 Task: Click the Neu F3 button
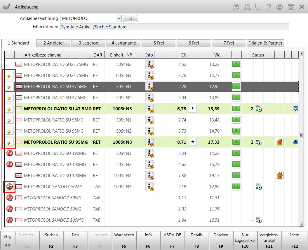(75, 240)
